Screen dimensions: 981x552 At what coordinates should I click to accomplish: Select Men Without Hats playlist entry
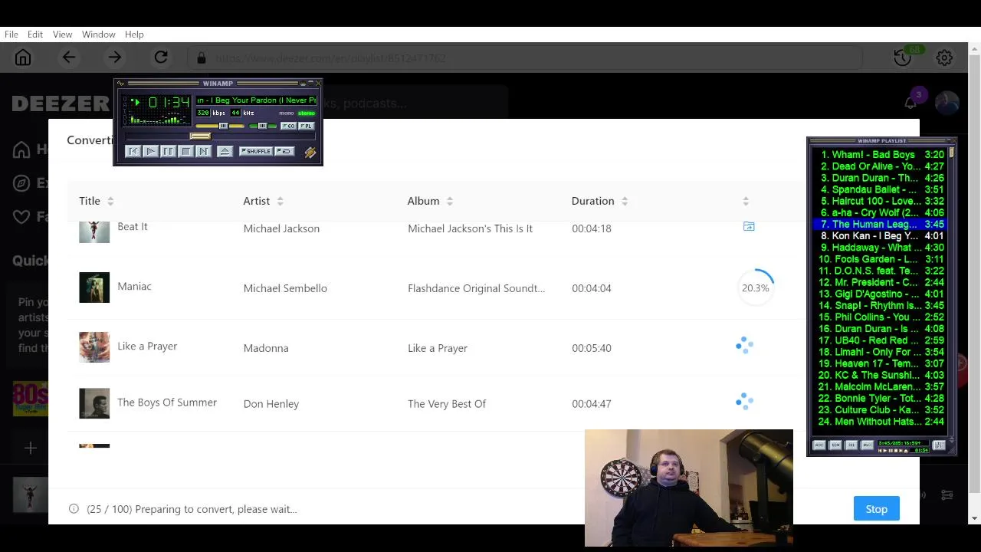pyautogui.click(x=880, y=421)
